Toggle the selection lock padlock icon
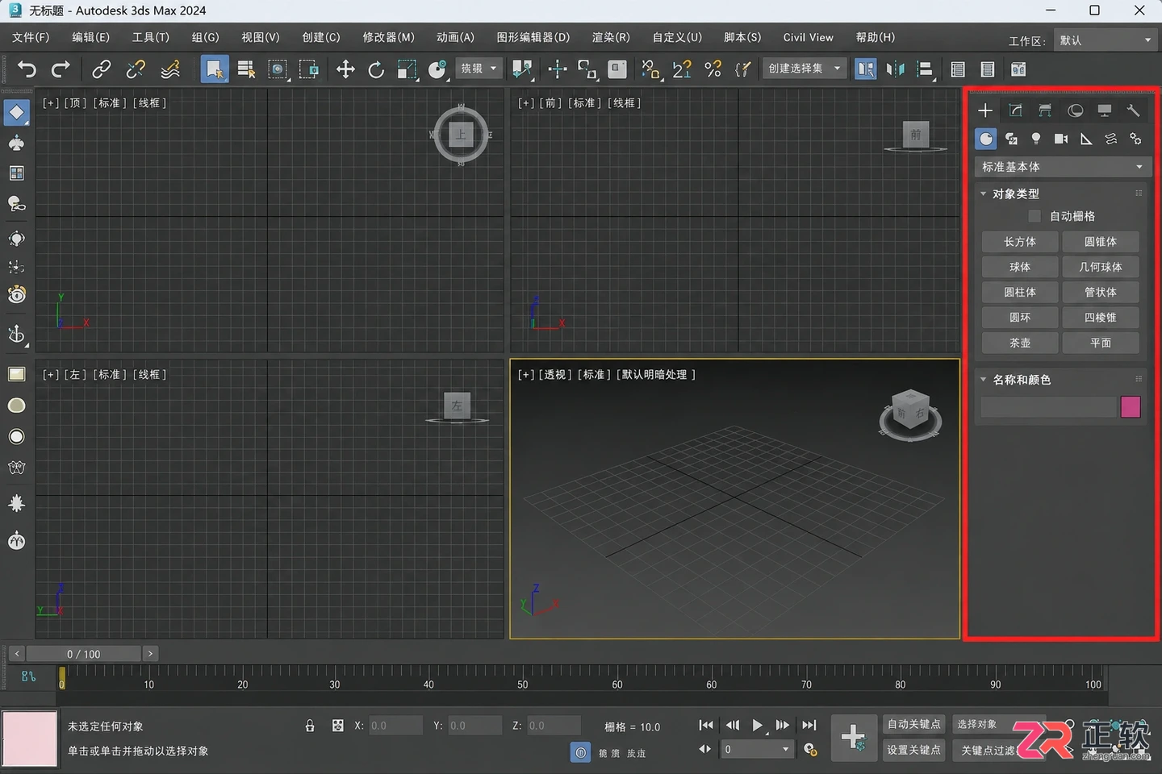The image size is (1162, 774). (310, 726)
